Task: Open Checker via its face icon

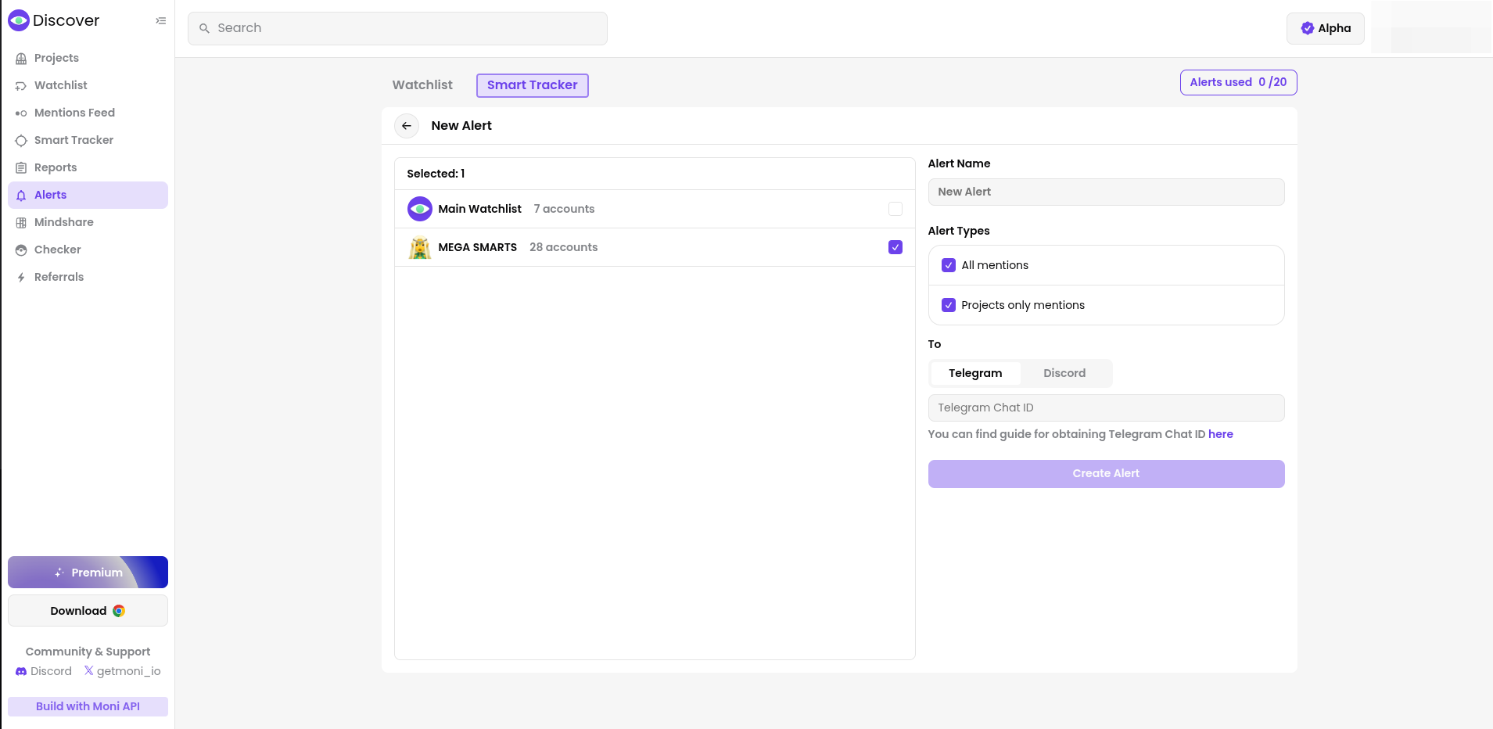Action: point(21,250)
